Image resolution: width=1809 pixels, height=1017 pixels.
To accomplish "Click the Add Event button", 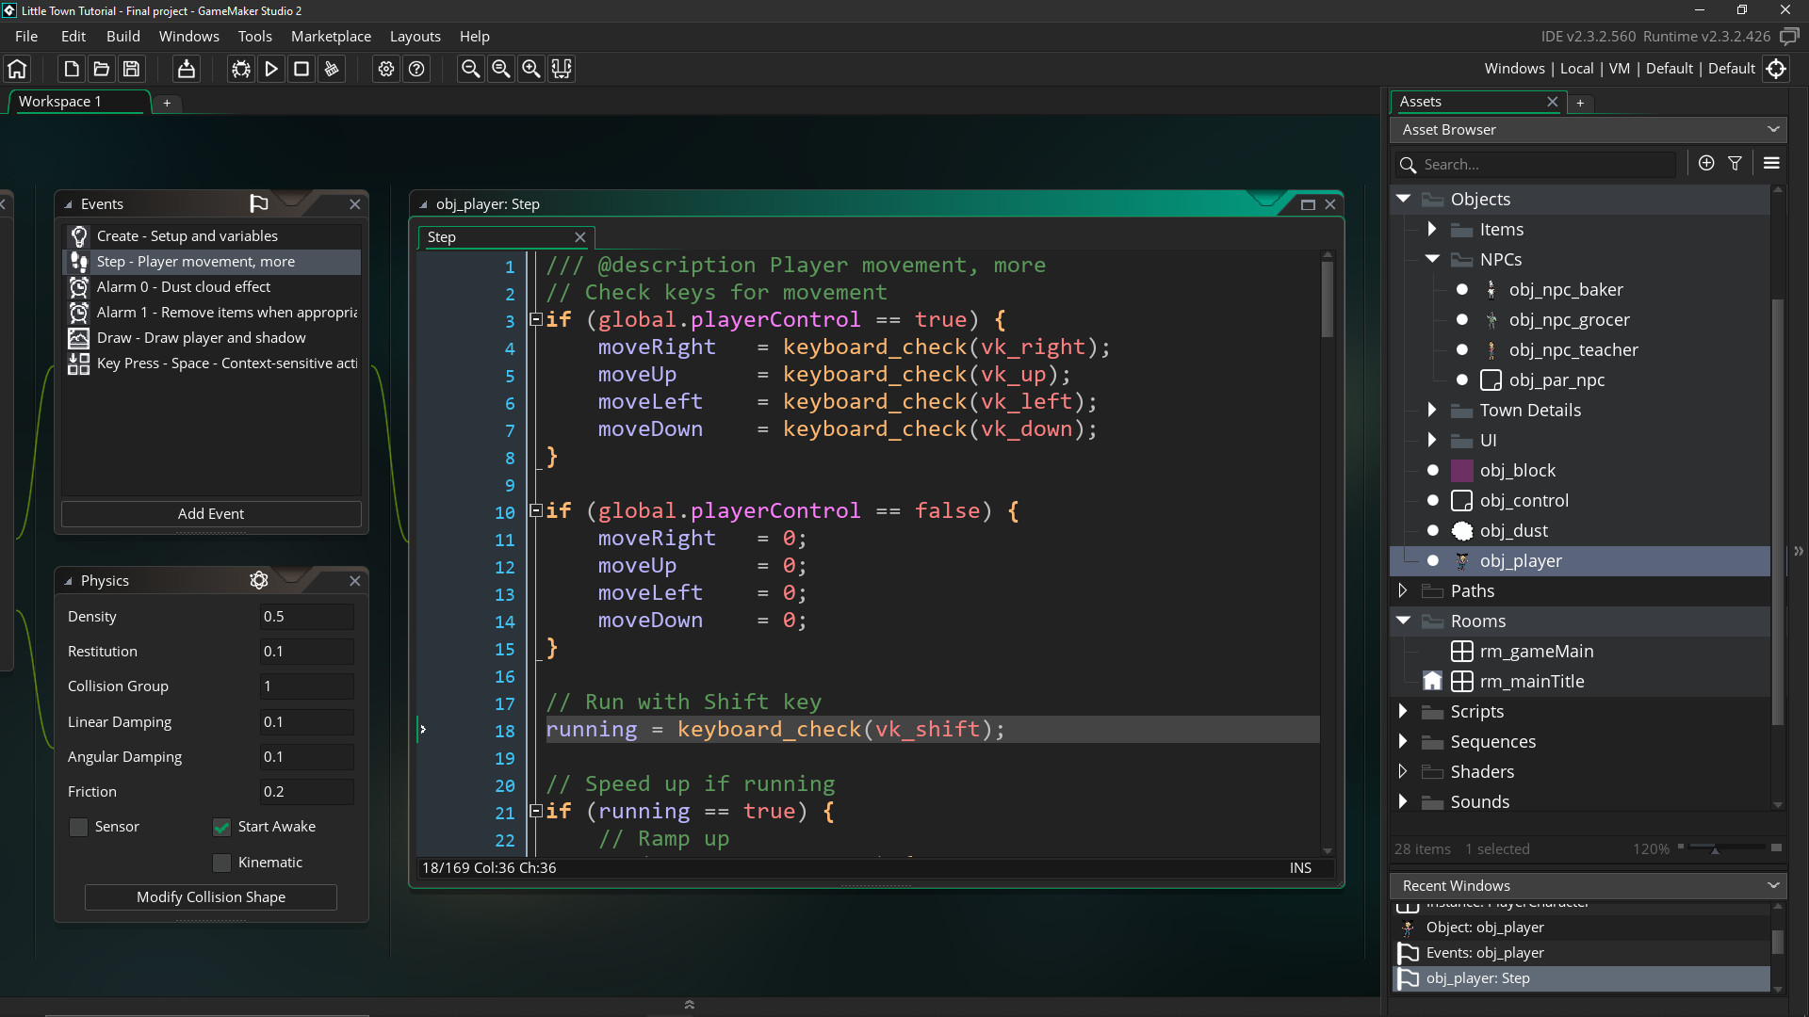I will coord(210,513).
